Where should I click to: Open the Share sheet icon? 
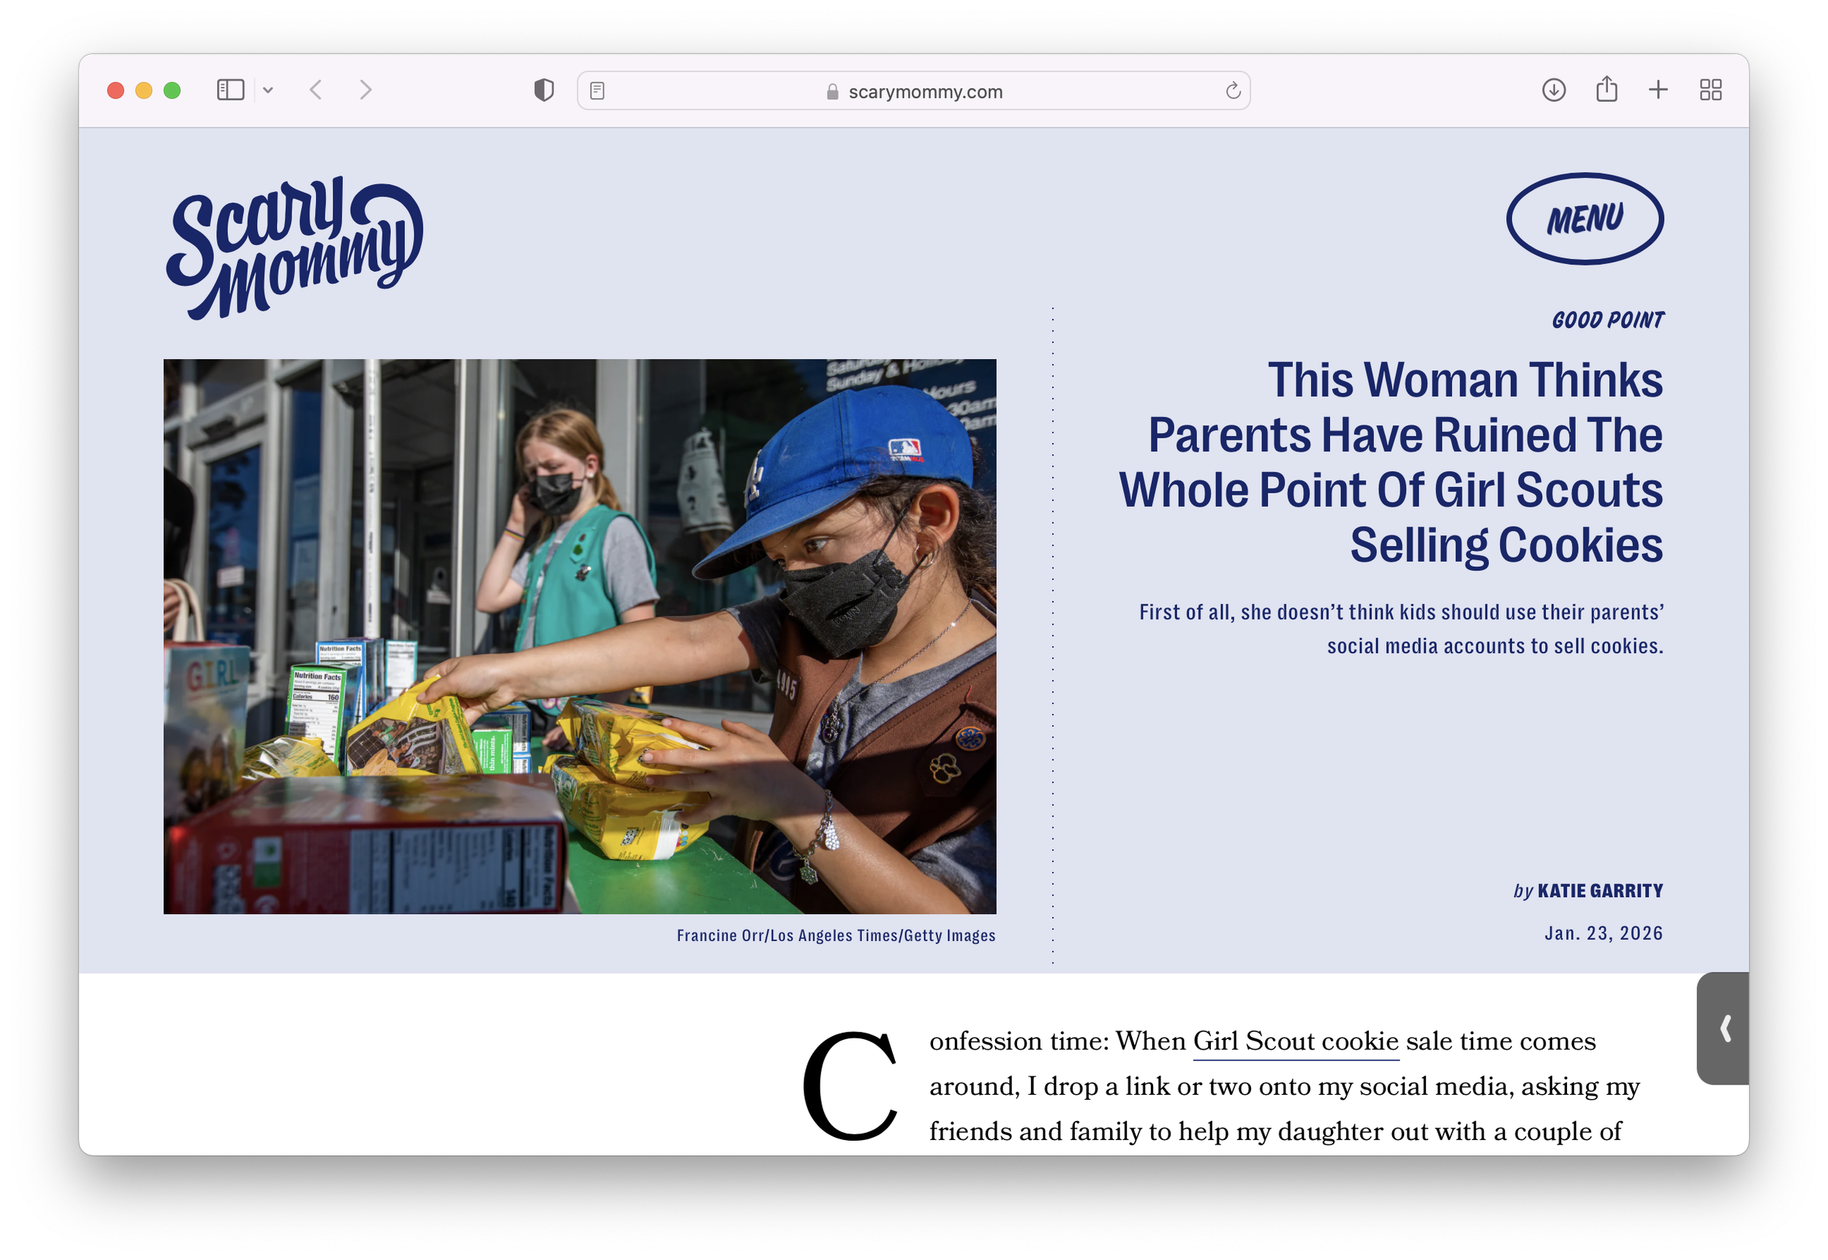[1606, 89]
